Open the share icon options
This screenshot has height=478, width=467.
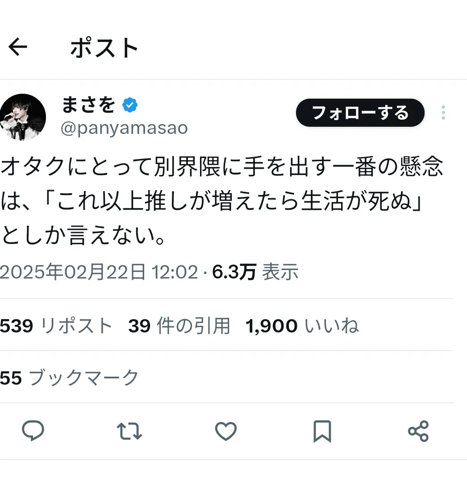pos(418,431)
